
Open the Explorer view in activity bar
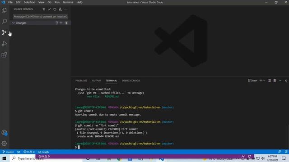pyautogui.click(x=4, y=10)
